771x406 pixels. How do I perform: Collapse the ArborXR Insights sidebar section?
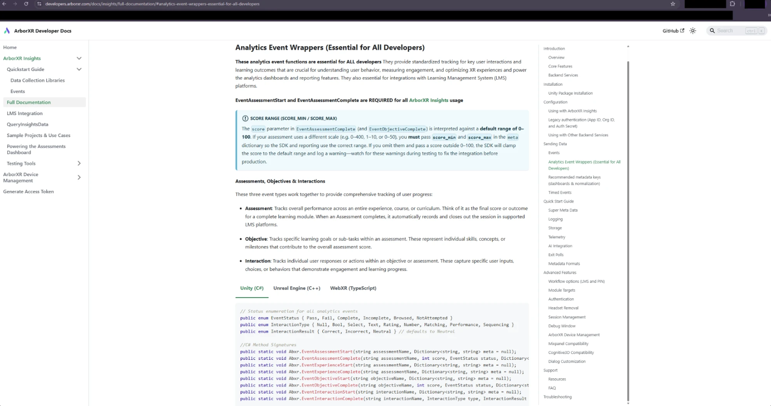click(x=79, y=58)
